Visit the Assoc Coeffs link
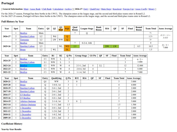Image resolution: width=177 pixels, height=132 pixels. point(141,9)
